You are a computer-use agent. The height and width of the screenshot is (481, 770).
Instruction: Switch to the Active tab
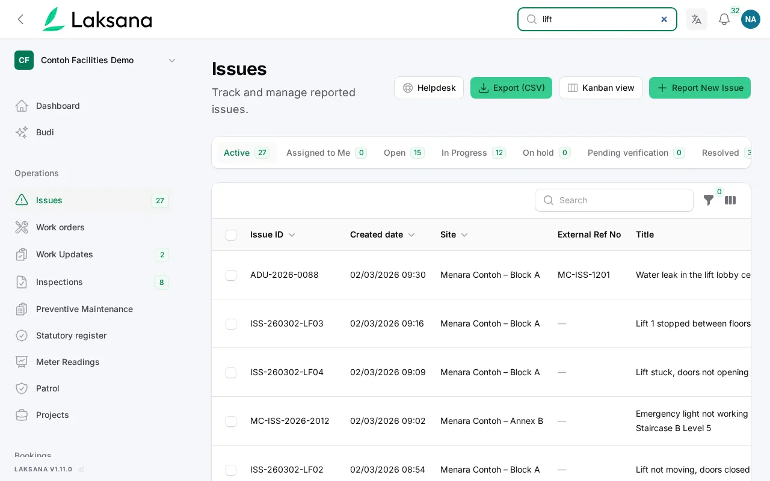[247, 153]
